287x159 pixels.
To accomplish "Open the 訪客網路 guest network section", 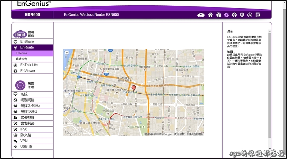I will point(32,123).
